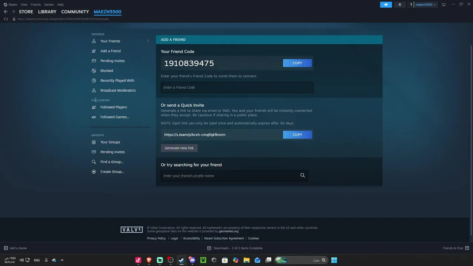Open the Accessibility link
This screenshot has height=266, width=473.
[191, 238]
